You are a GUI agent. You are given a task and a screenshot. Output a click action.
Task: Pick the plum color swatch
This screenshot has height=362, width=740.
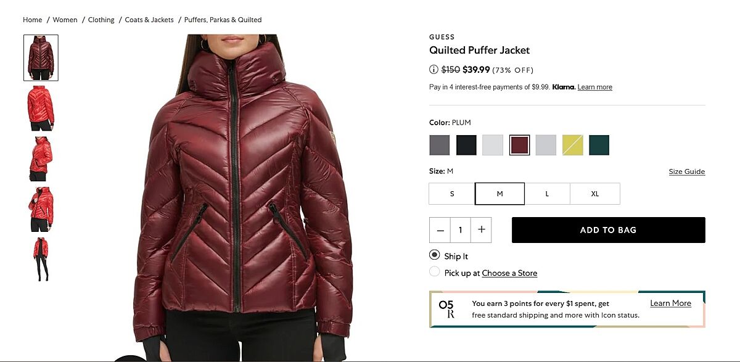(x=519, y=145)
